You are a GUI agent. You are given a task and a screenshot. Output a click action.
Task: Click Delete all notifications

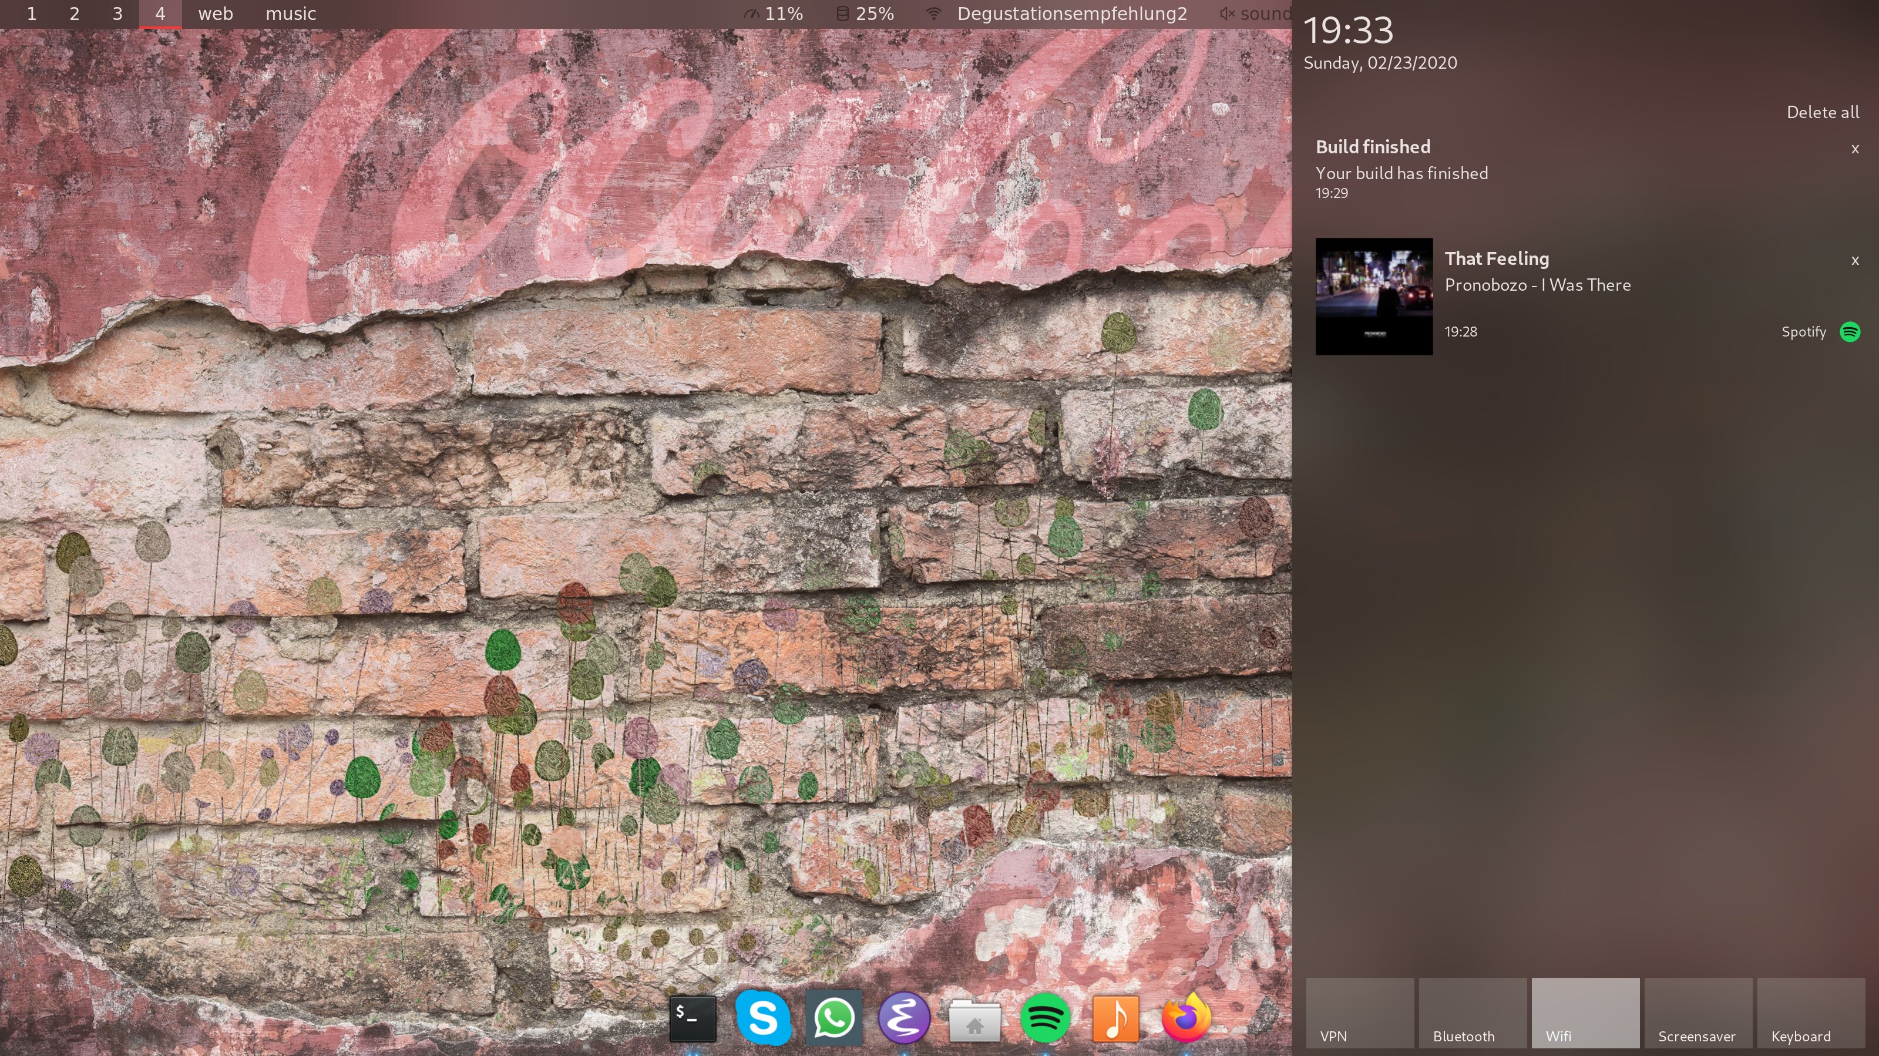tap(1822, 112)
